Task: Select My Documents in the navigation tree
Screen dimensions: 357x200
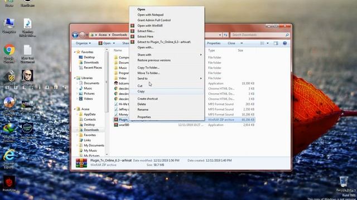Action: point(94,146)
